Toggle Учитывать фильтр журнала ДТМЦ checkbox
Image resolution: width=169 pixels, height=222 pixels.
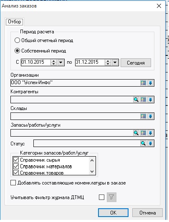[x=101, y=197]
